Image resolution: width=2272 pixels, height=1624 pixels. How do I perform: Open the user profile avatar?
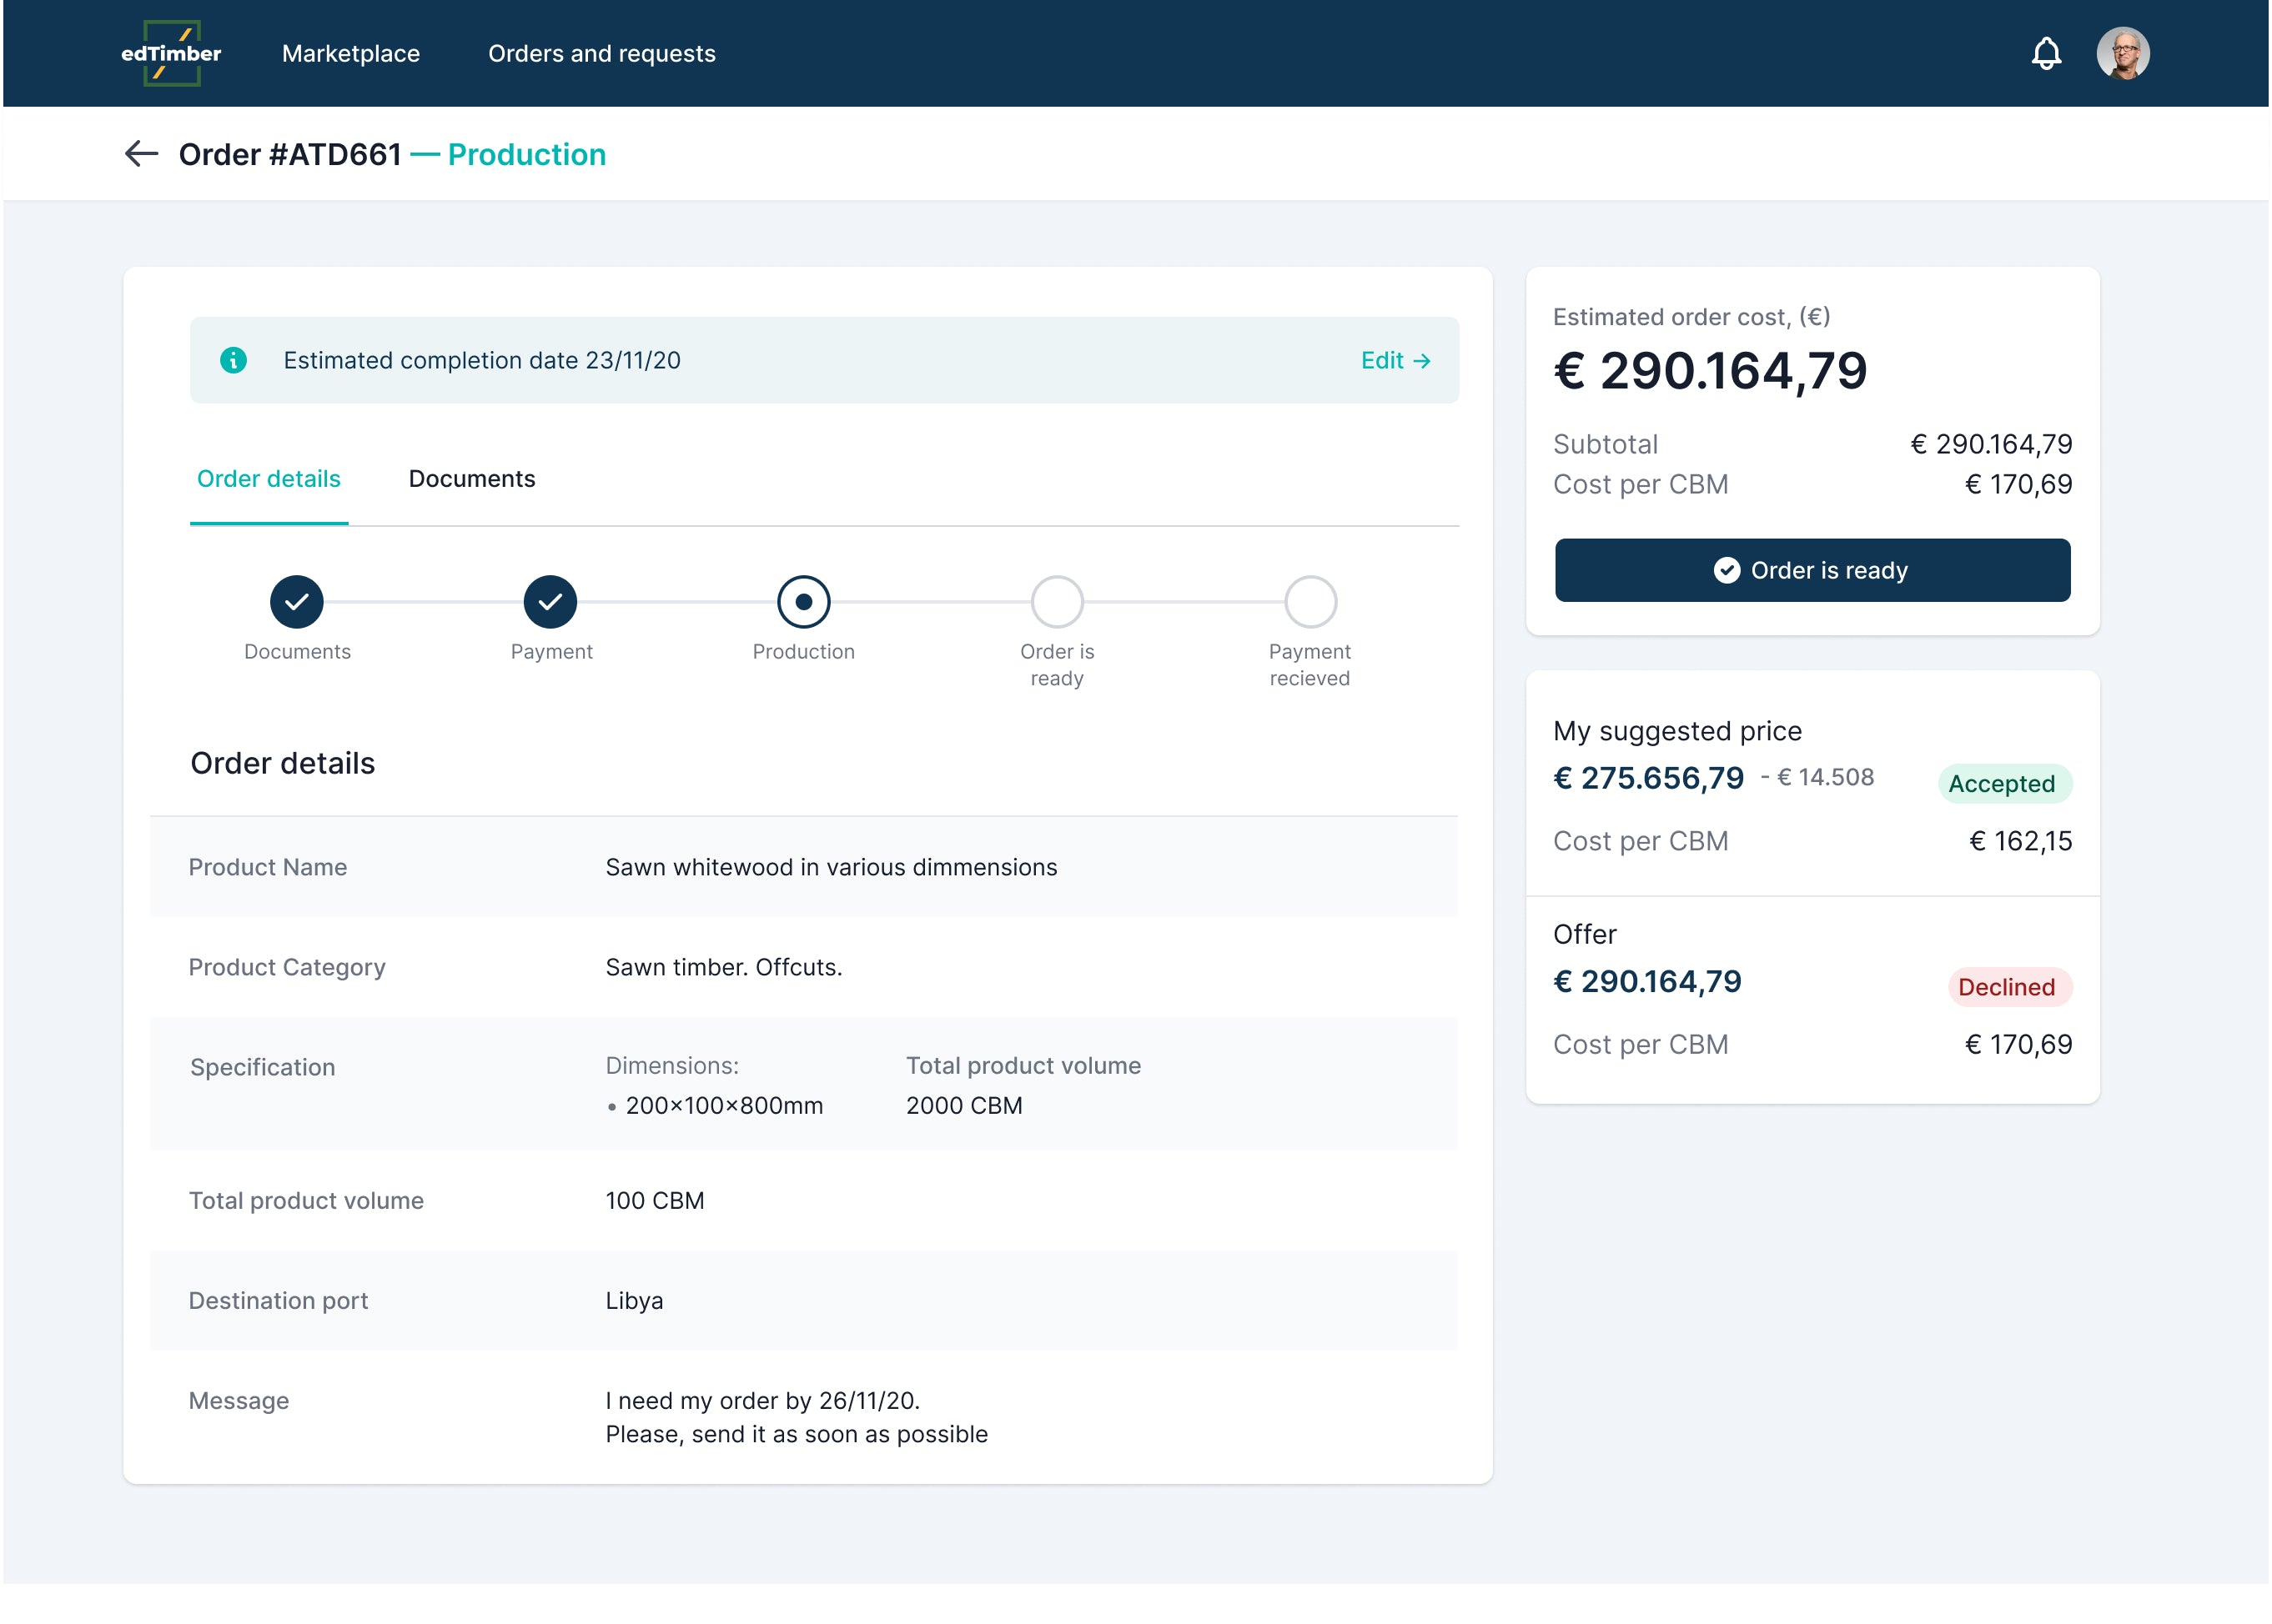click(2122, 53)
